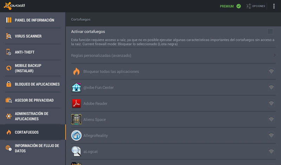The height and width of the screenshot is (165, 281).
Task: Select Anti-Theft in the sidebar
Action: 33,52
